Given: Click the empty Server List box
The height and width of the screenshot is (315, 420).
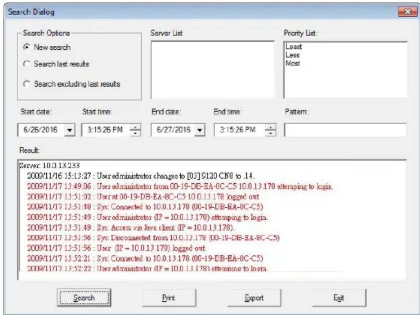Looking at the screenshot, I should [x=213, y=70].
